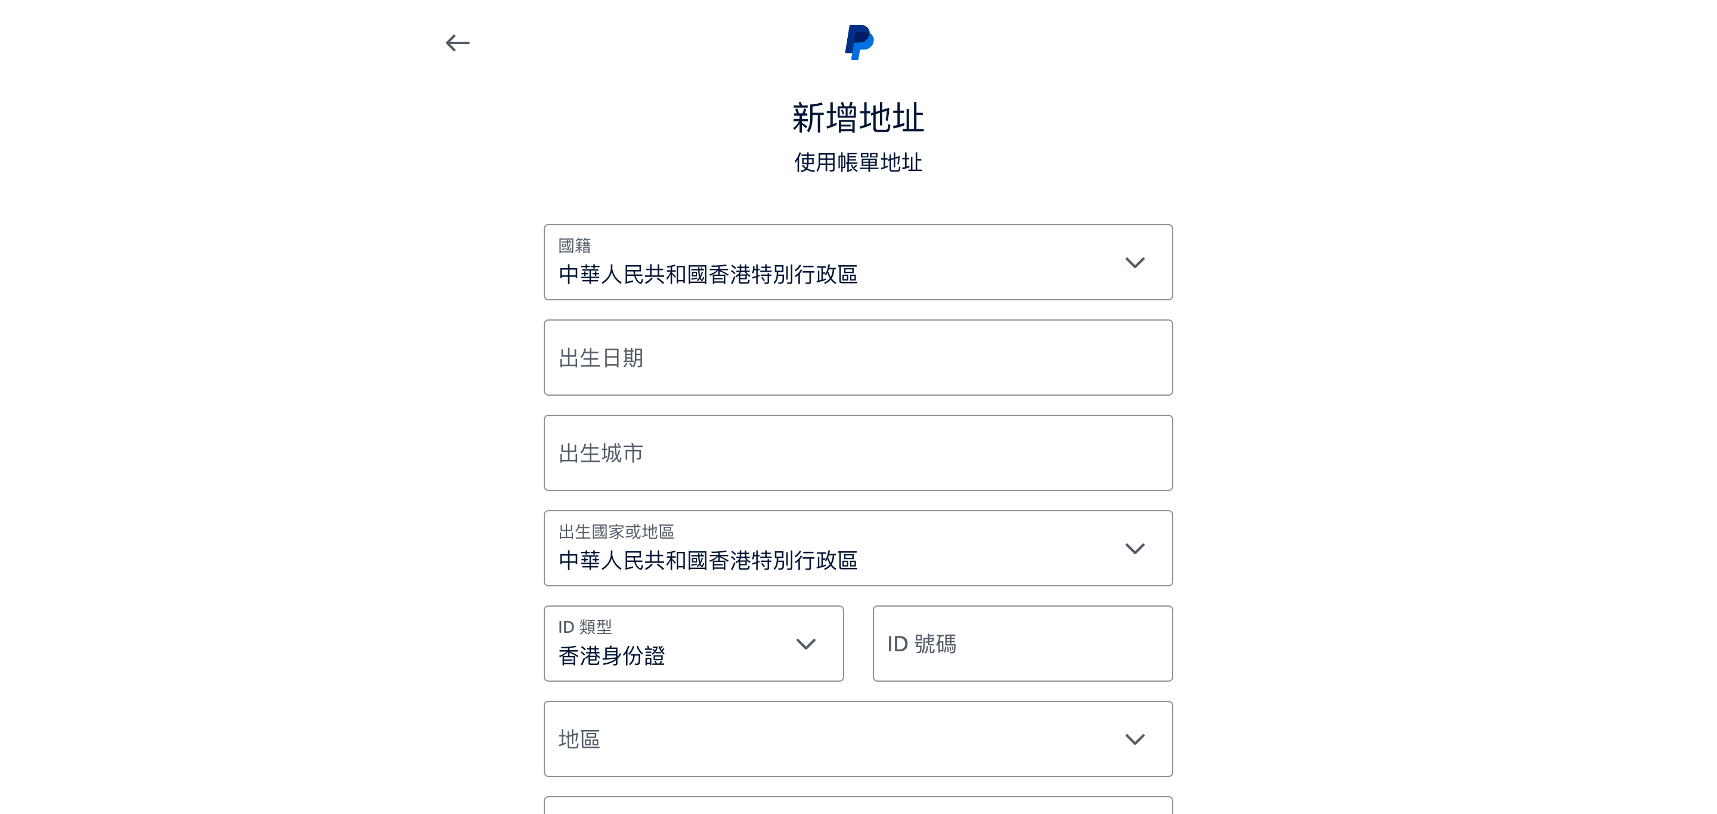Click the 新增地址 page heading
The width and height of the screenshot is (1717, 814).
click(858, 118)
